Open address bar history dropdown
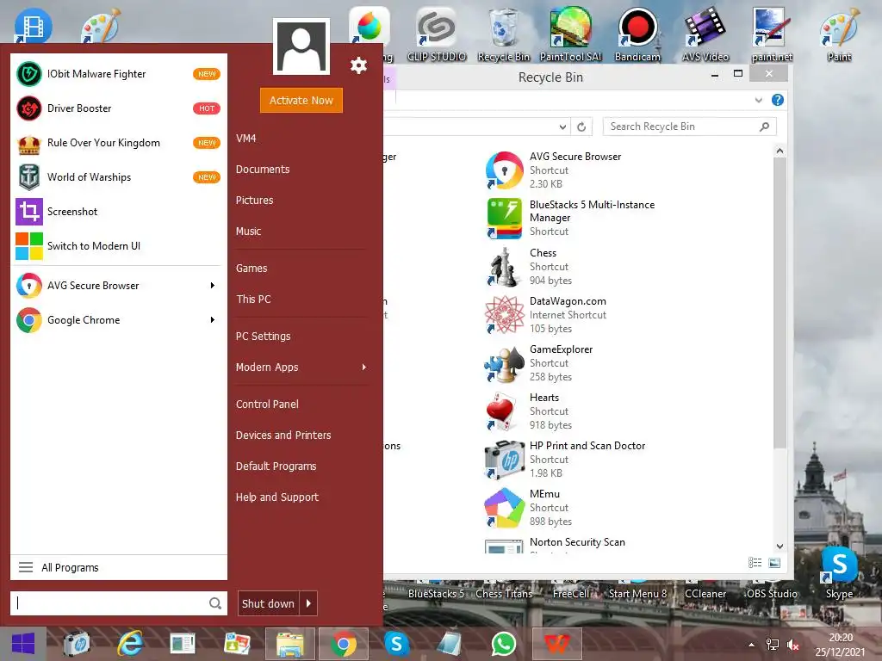The image size is (882, 661). (562, 127)
